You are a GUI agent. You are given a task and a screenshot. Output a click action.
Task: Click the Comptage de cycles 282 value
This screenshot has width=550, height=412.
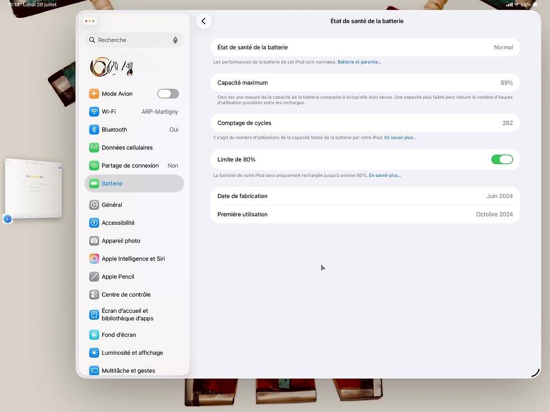point(507,123)
